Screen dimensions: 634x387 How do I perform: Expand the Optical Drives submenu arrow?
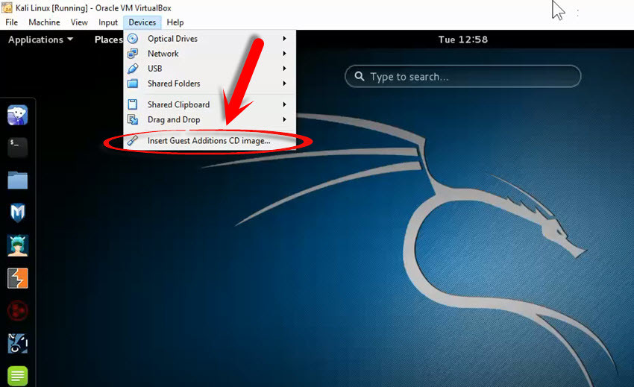(285, 39)
